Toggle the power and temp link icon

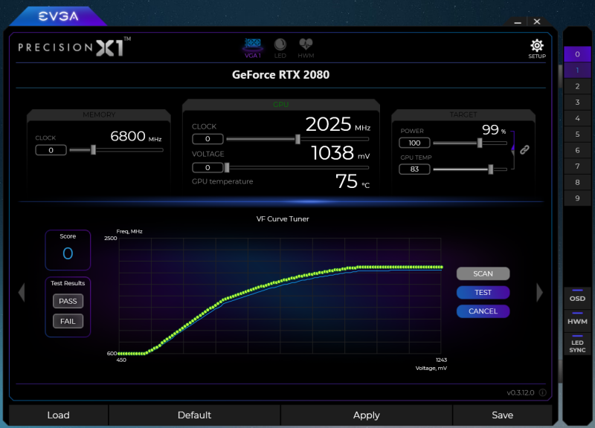tap(524, 150)
